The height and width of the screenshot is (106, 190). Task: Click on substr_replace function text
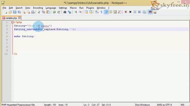(x=44, y=29)
